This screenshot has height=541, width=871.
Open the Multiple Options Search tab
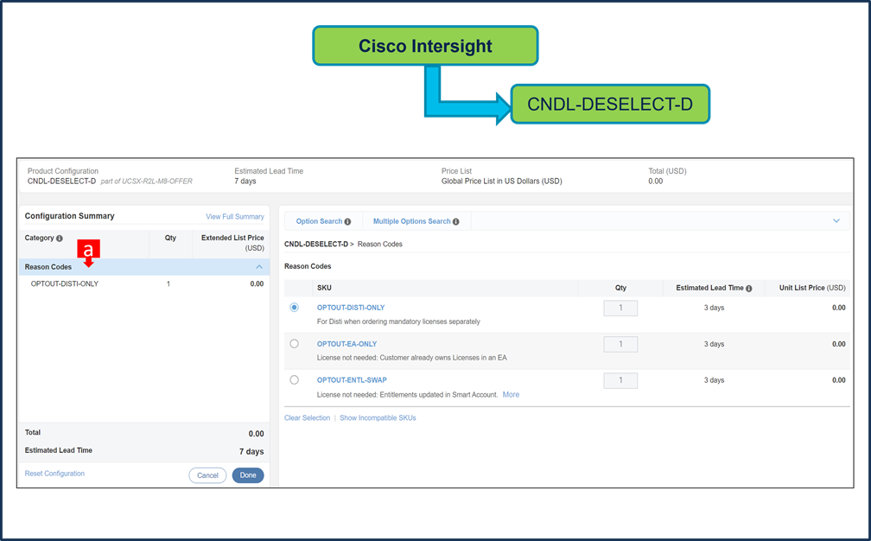[411, 221]
